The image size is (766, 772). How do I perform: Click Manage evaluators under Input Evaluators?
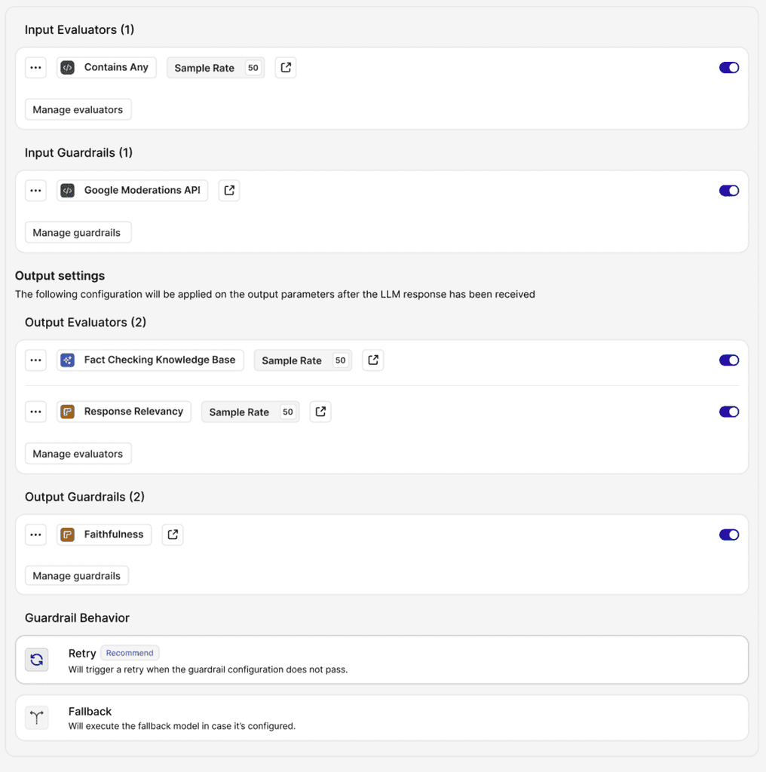78,109
